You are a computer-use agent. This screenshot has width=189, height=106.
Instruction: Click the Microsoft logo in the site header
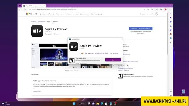(x=31, y=14)
